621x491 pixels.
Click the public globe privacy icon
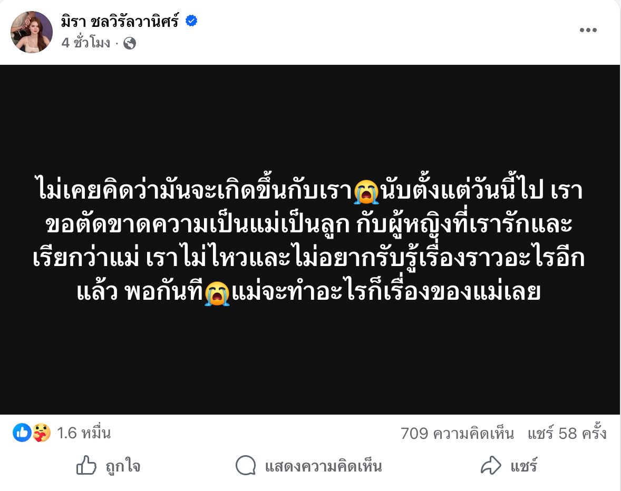(x=130, y=44)
